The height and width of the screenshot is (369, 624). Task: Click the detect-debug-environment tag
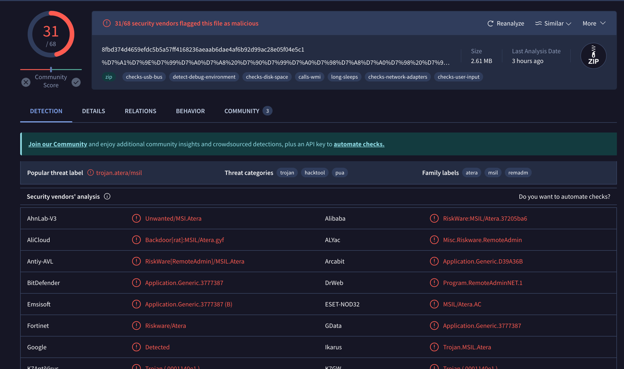click(x=204, y=77)
